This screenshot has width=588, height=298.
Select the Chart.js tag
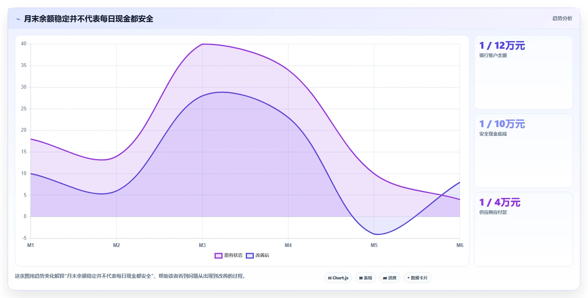click(338, 278)
